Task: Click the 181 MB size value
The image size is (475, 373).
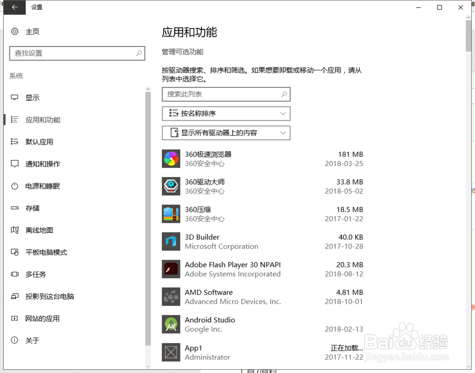Action: tap(351, 154)
